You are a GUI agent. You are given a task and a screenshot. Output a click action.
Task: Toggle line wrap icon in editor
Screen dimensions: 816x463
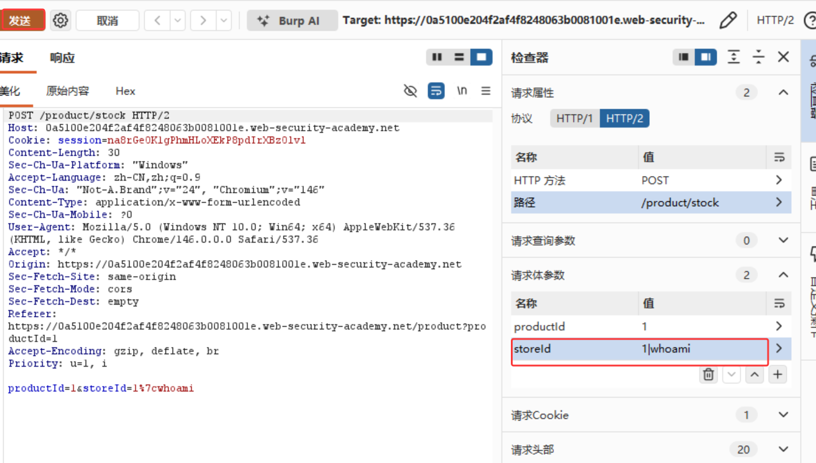pyautogui.click(x=436, y=91)
